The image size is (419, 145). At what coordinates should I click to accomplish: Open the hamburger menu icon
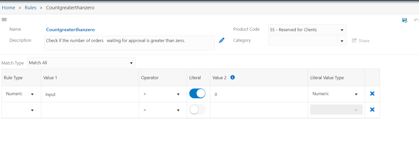pyautogui.click(x=4, y=20)
